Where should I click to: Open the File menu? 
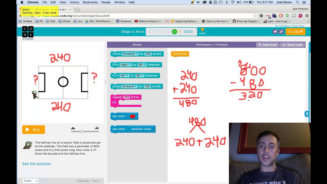44,2
